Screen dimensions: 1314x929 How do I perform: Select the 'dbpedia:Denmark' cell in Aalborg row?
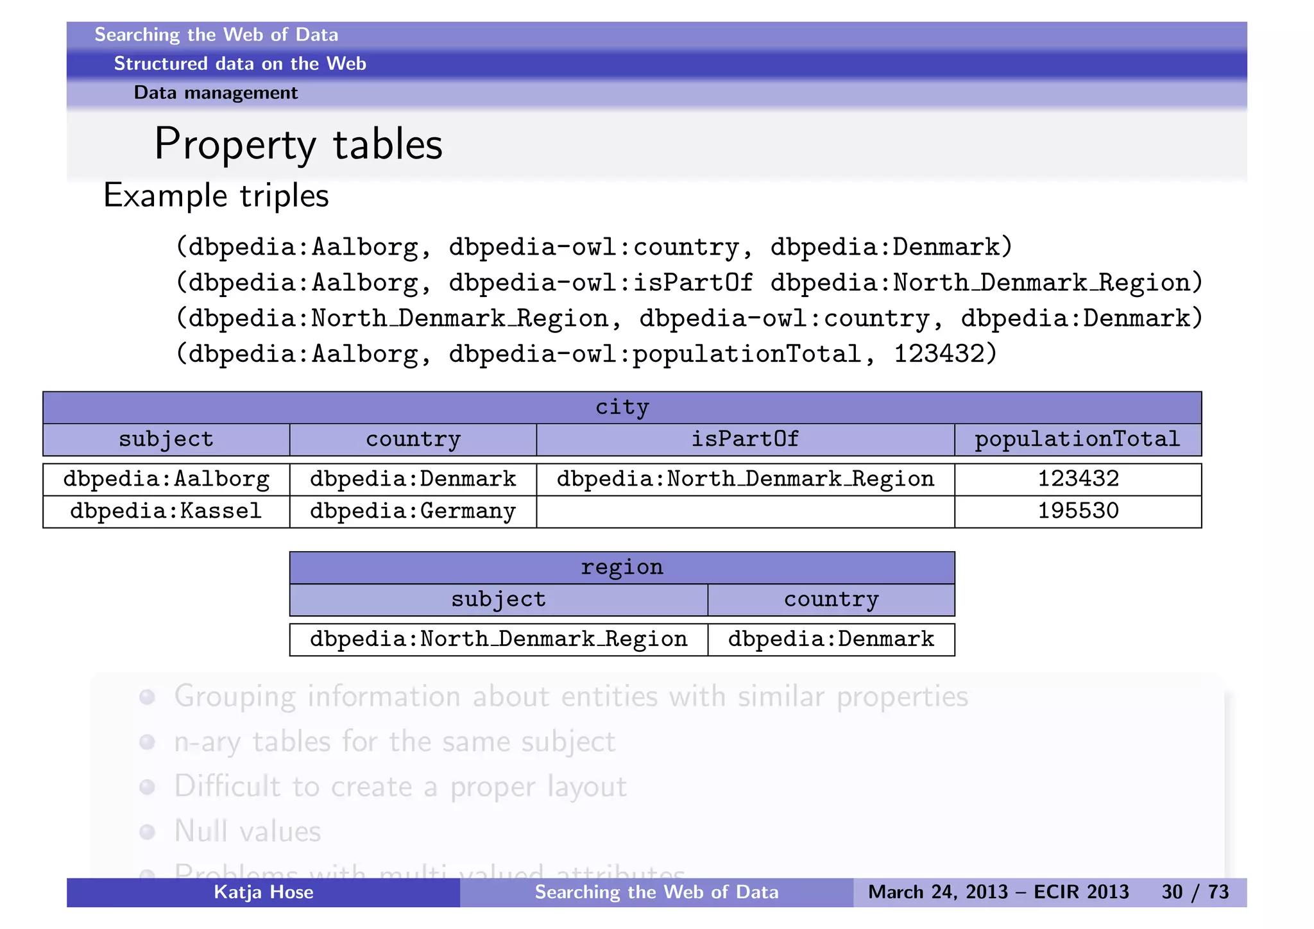(x=413, y=479)
